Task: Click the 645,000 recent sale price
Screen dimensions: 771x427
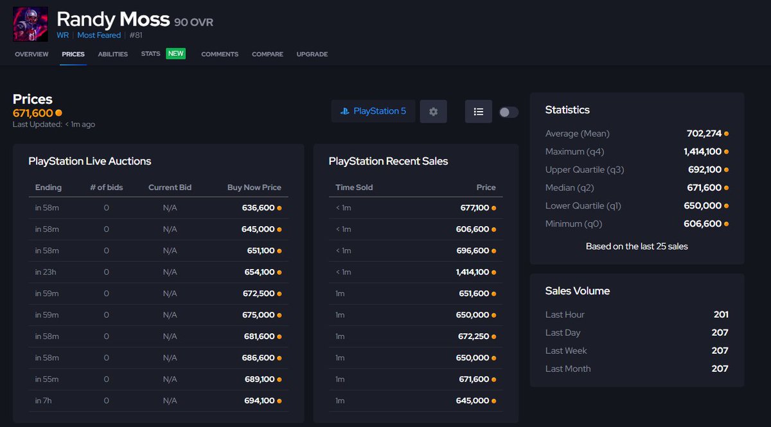Action: (472, 401)
